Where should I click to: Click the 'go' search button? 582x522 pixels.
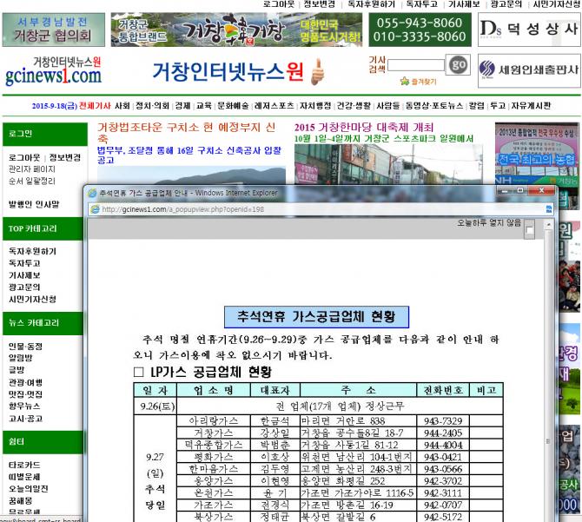(458, 65)
